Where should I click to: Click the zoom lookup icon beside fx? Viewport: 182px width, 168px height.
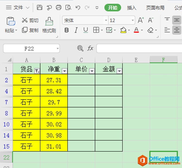point(80,48)
